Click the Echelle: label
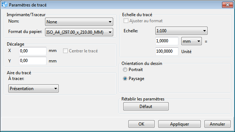Screen dimensions: 235x132 [x=131, y=31]
